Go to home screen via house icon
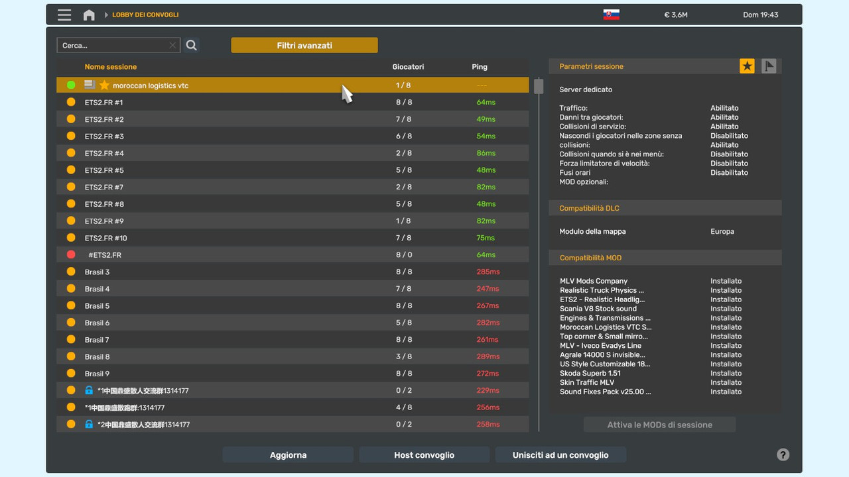 (89, 15)
